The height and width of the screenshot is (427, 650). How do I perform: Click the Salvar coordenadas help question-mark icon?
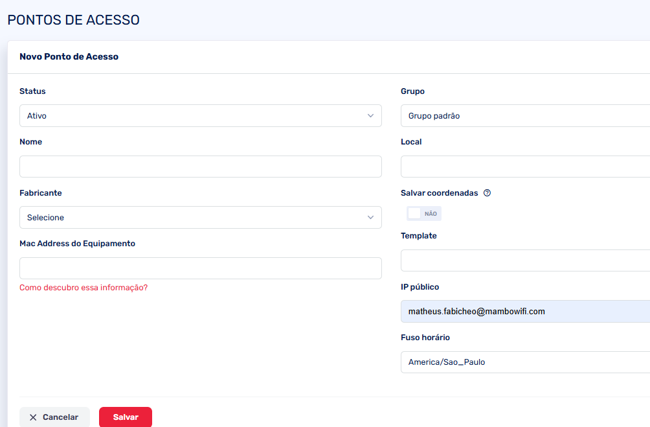pos(487,193)
